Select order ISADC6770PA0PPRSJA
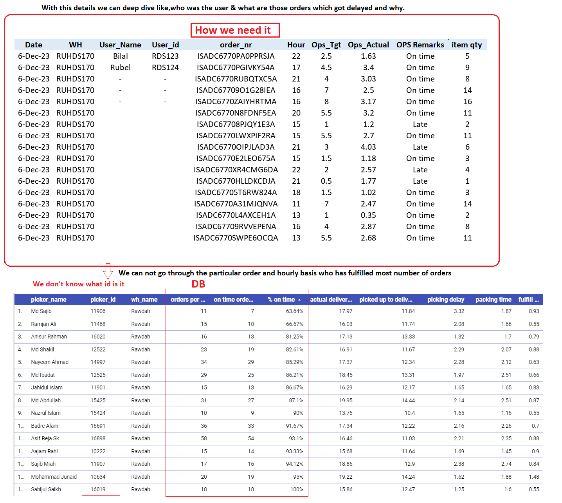Screen dimensions: 562x503 point(236,56)
